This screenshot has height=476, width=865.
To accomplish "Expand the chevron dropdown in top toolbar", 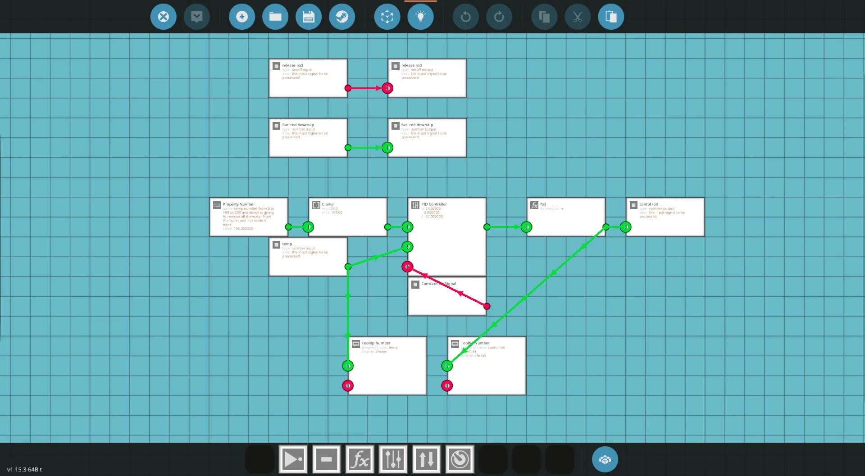I will [x=196, y=17].
